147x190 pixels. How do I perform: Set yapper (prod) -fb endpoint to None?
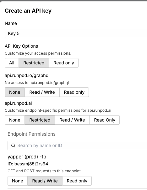click(x=18, y=181)
